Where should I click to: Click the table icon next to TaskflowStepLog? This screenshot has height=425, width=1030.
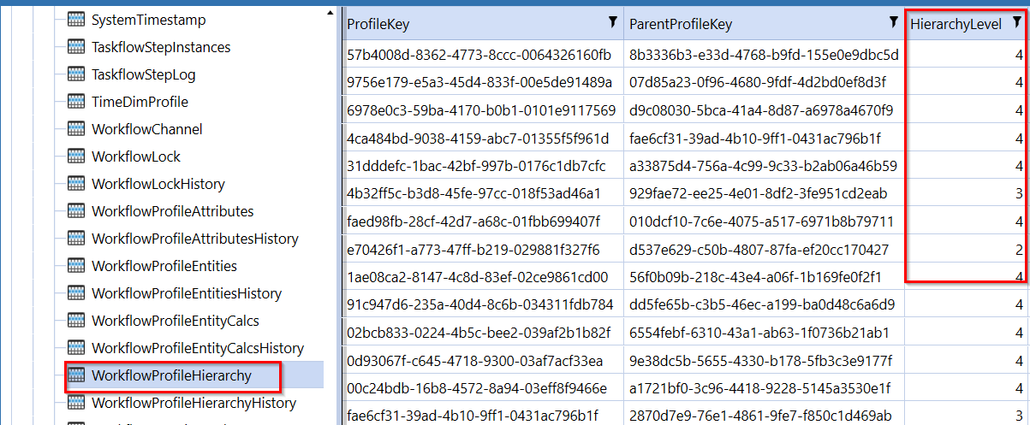(x=75, y=74)
